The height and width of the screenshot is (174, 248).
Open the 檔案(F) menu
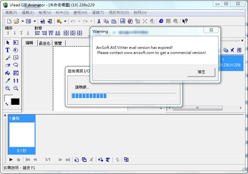[x=11, y=13]
